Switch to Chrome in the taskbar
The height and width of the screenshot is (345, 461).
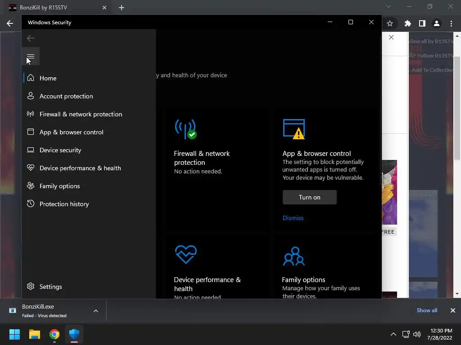[54, 334]
